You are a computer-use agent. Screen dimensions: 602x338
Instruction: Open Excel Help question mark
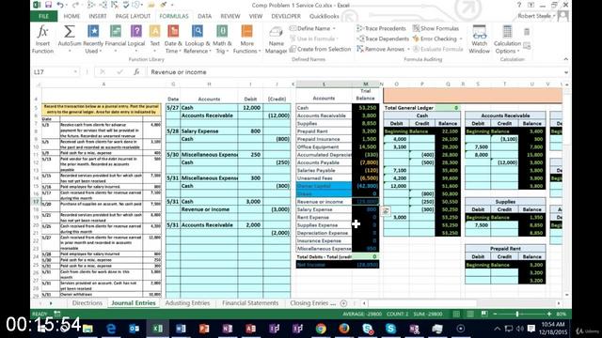(518, 5)
